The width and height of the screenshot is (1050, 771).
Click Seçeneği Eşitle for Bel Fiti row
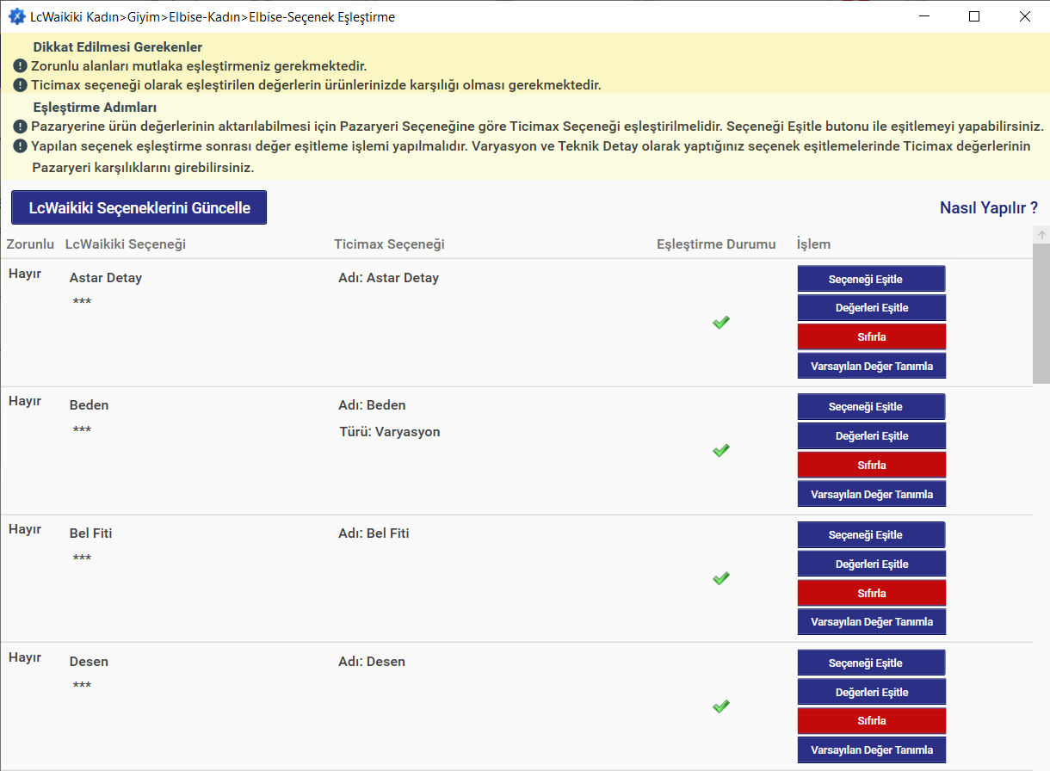coord(872,535)
